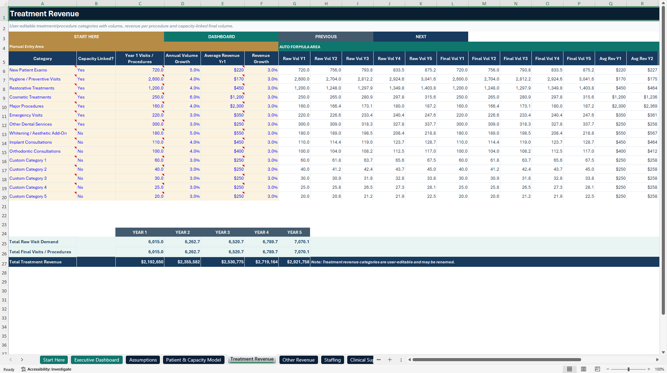Open the Other Revenue sheet tab
Image resolution: width=667 pixels, height=373 pixels.
pyautogui.click(x=299, y=360)
